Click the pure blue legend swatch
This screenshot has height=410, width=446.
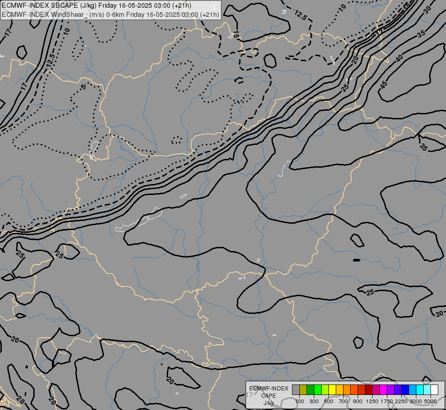click(x=405, y=390)
